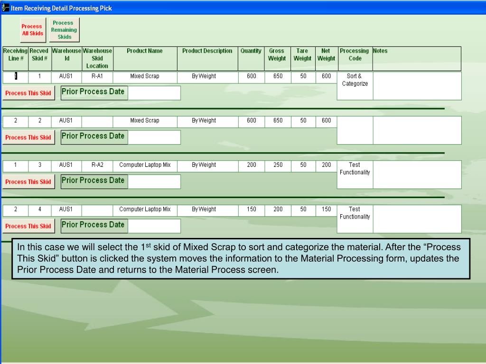
Task: Click Prior Process Date field for skid 1
Action: click(x=154, y=93)
